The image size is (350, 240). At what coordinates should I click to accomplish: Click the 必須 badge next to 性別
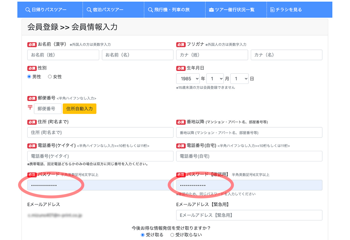tap(32, 68)
